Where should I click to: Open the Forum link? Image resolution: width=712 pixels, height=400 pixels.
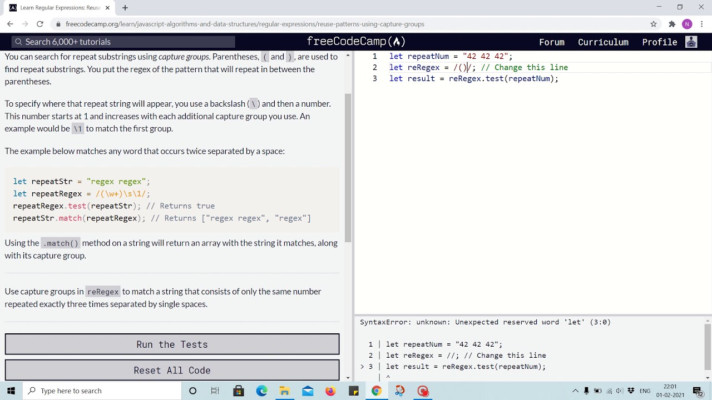[552, 42]
